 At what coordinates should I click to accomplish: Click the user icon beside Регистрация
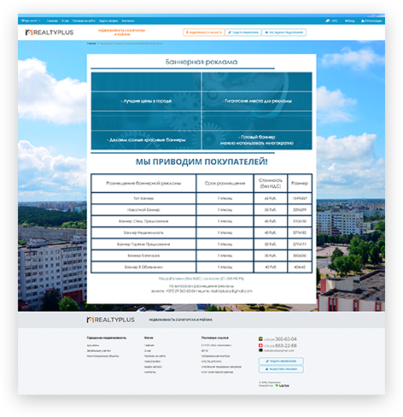pos(363,21)
